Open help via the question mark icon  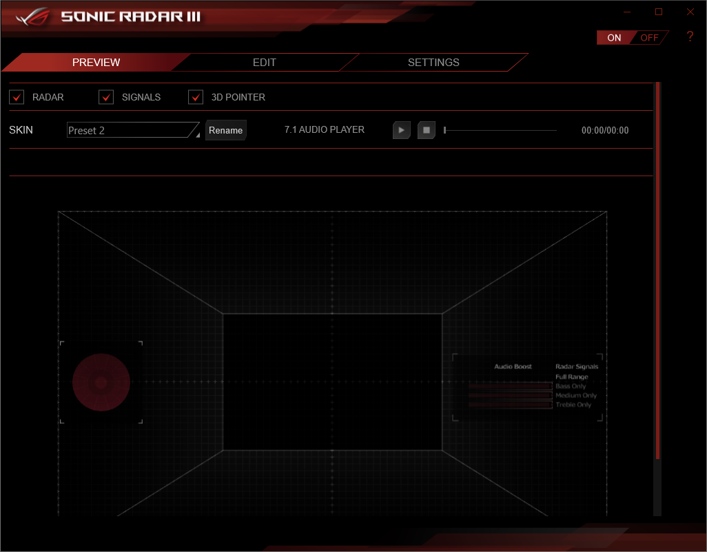pyautogui.click(x=690, y=36)
